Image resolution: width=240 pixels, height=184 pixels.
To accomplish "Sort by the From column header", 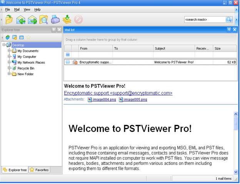I will pos(96,48).
